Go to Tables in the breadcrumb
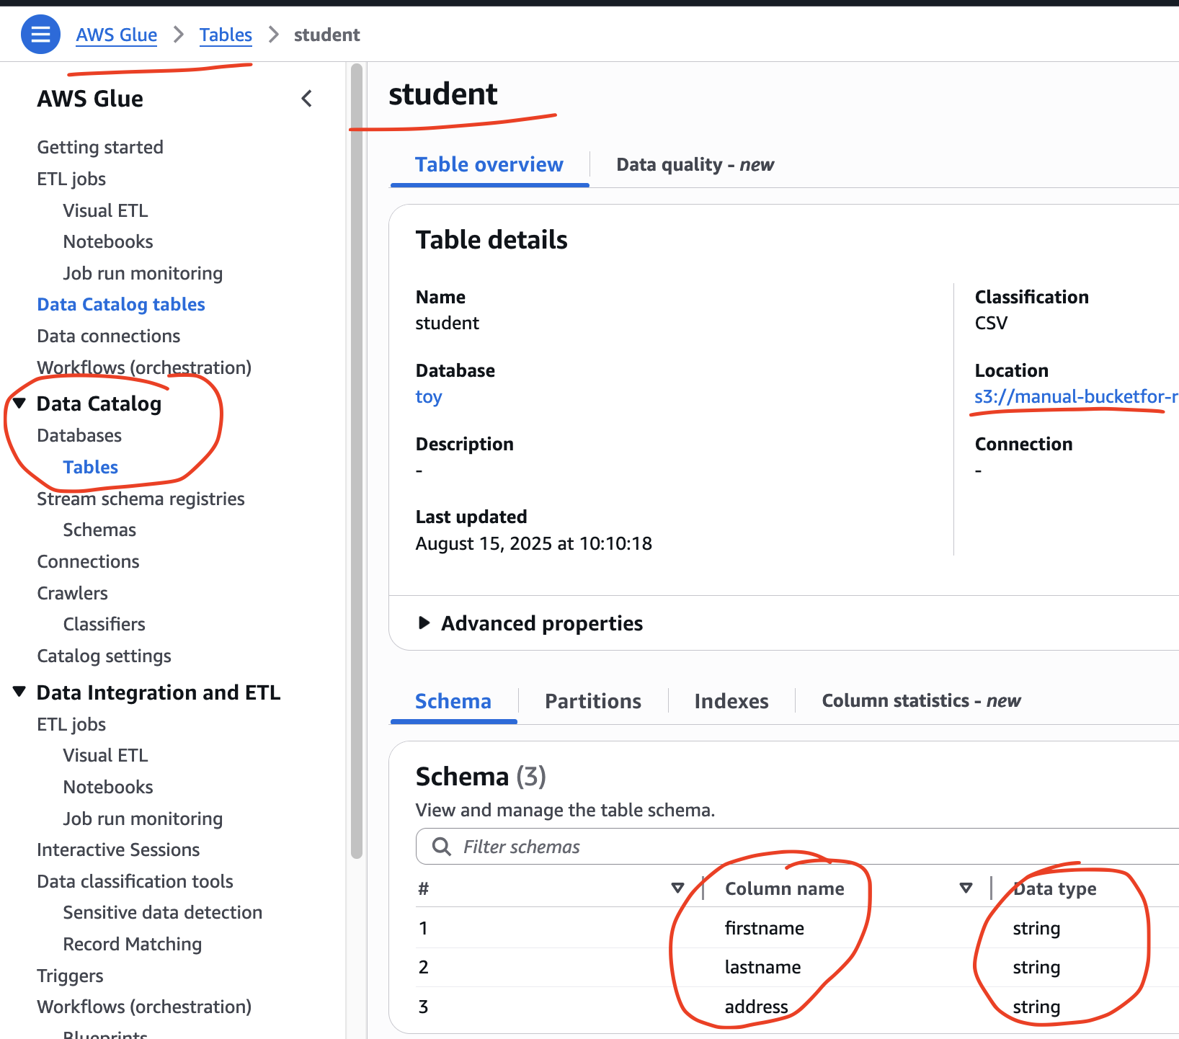 (226, 35)
